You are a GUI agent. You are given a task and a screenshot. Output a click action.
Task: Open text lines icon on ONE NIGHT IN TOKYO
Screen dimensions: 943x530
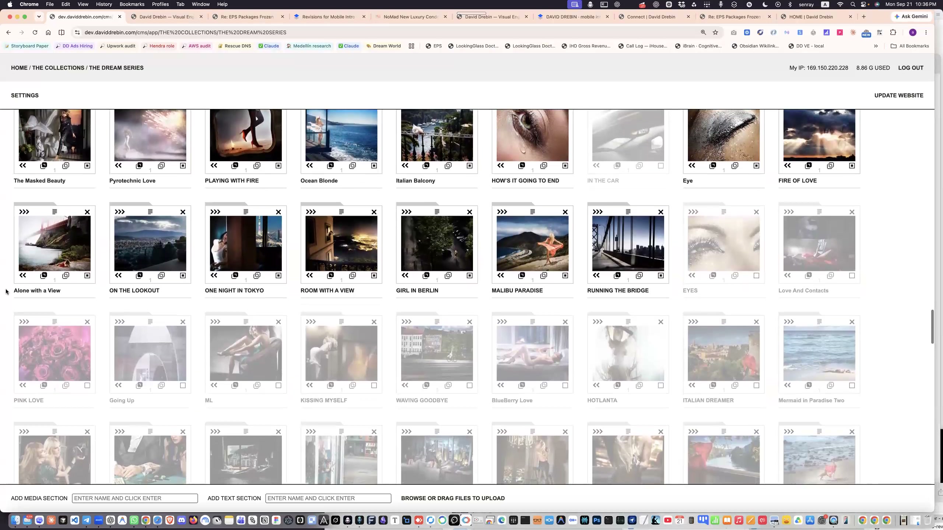pos(246,212)
